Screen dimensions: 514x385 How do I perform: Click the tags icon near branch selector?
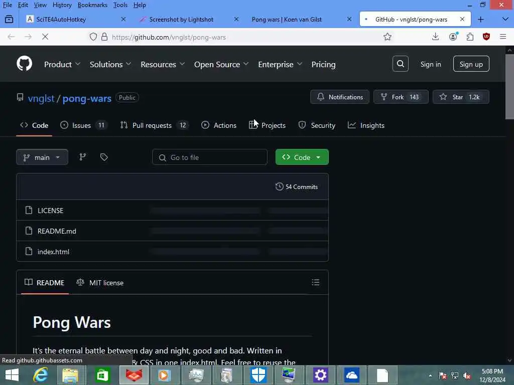coord(104,157)
